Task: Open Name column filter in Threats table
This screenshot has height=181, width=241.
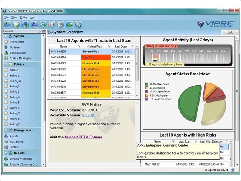Action: 79,46
